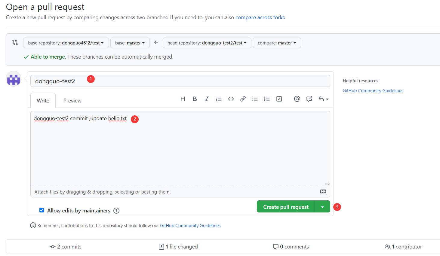440x256 pixels.
Task: Click the 2 commits summary text
Action: 69,247
